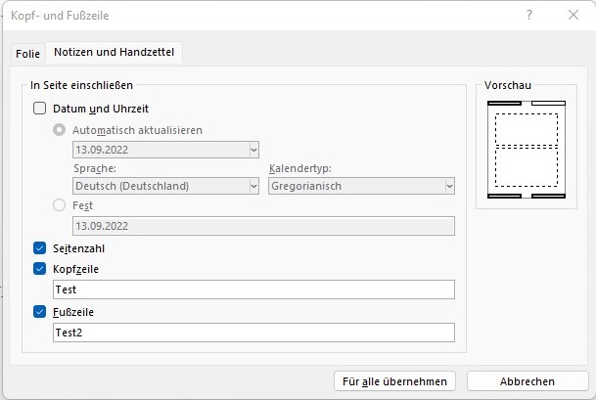Enable the Datum und Uhrzeit checkbox
This screenshot has width=596, height=400.
click(x=39, y=109)
